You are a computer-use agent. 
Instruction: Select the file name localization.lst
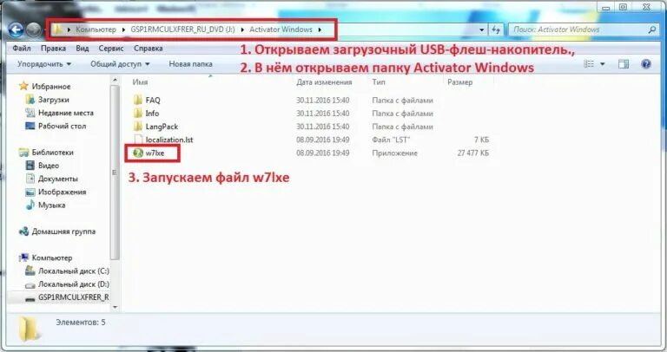pyautogui.click(x=169, y=140)
